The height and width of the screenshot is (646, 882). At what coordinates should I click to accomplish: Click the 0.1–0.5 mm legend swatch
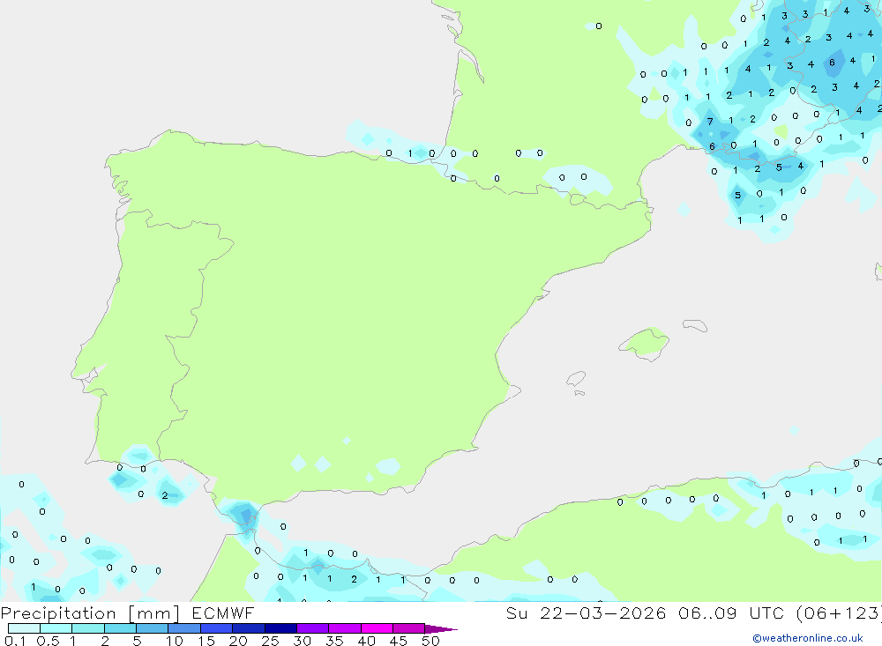click(x=24, y=628)
